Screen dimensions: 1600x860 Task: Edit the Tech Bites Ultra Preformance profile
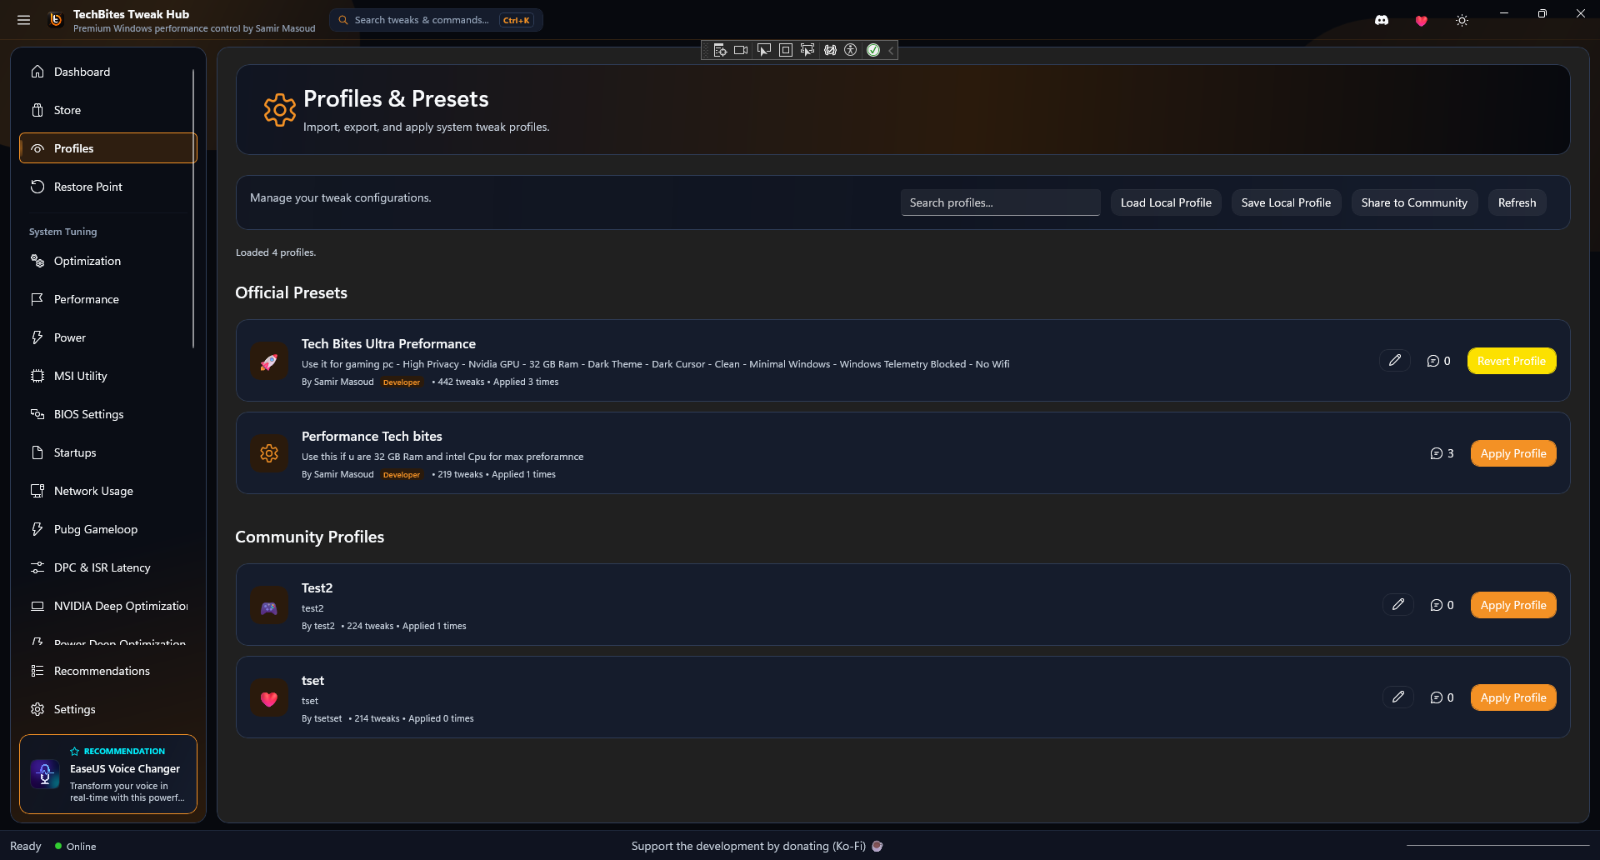[x=1395, y=360]
